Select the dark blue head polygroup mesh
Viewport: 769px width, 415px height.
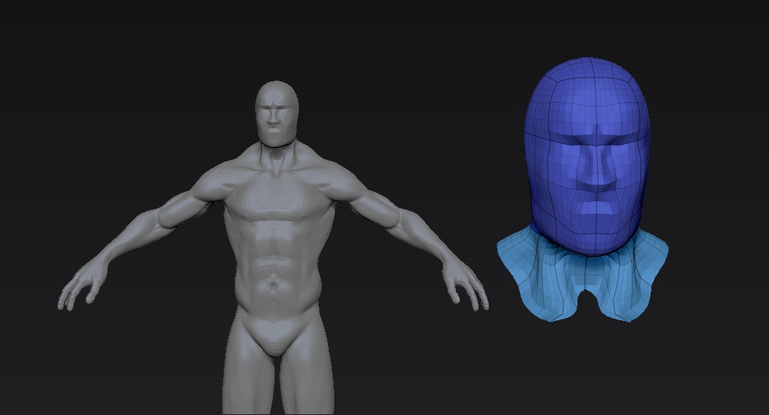coord(588,157)
